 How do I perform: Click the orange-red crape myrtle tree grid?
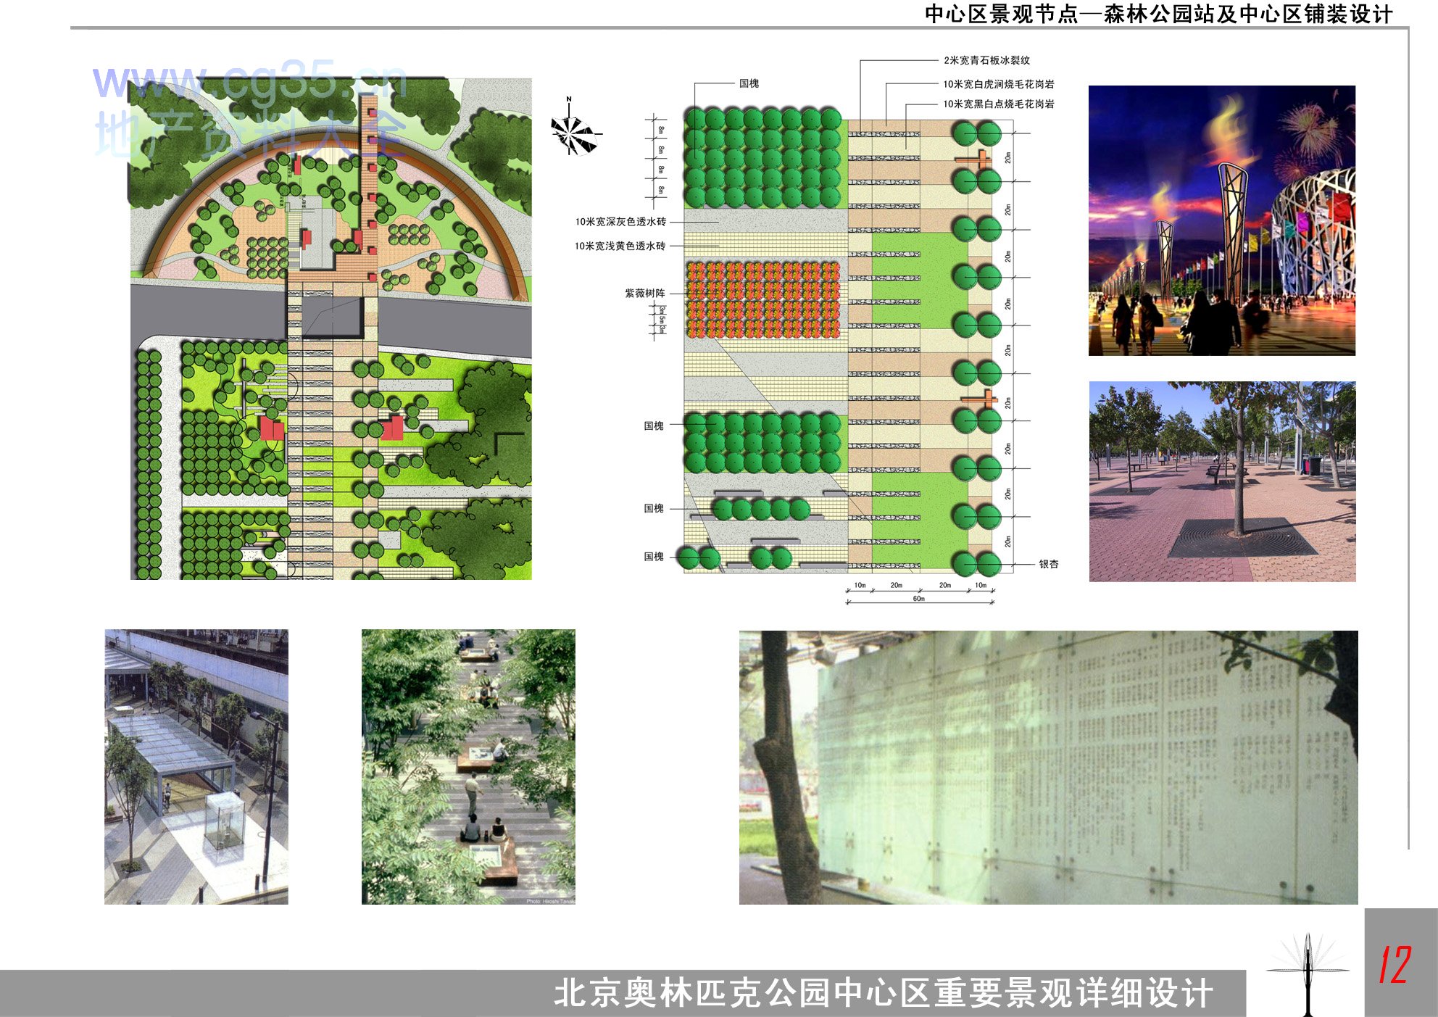763,300
